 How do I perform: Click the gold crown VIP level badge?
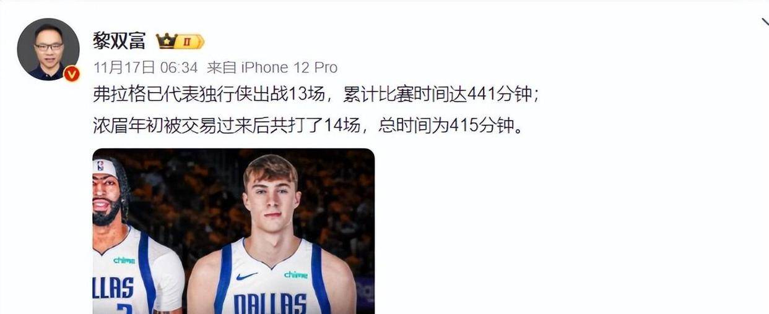(180, 41)
